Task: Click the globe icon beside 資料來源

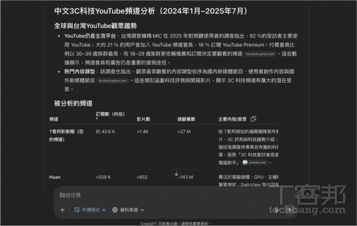Action: [115, 210]
